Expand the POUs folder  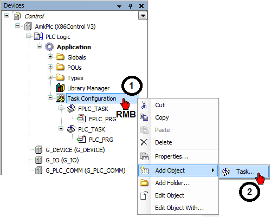[50, 67]
